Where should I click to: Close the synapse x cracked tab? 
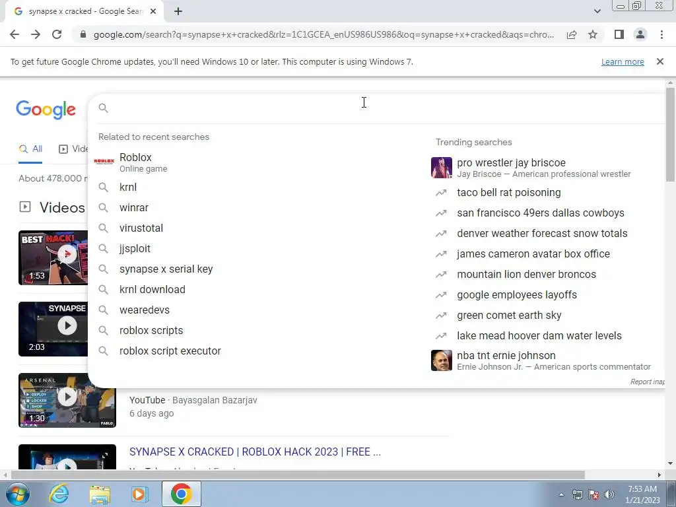(x=153, y=12)
